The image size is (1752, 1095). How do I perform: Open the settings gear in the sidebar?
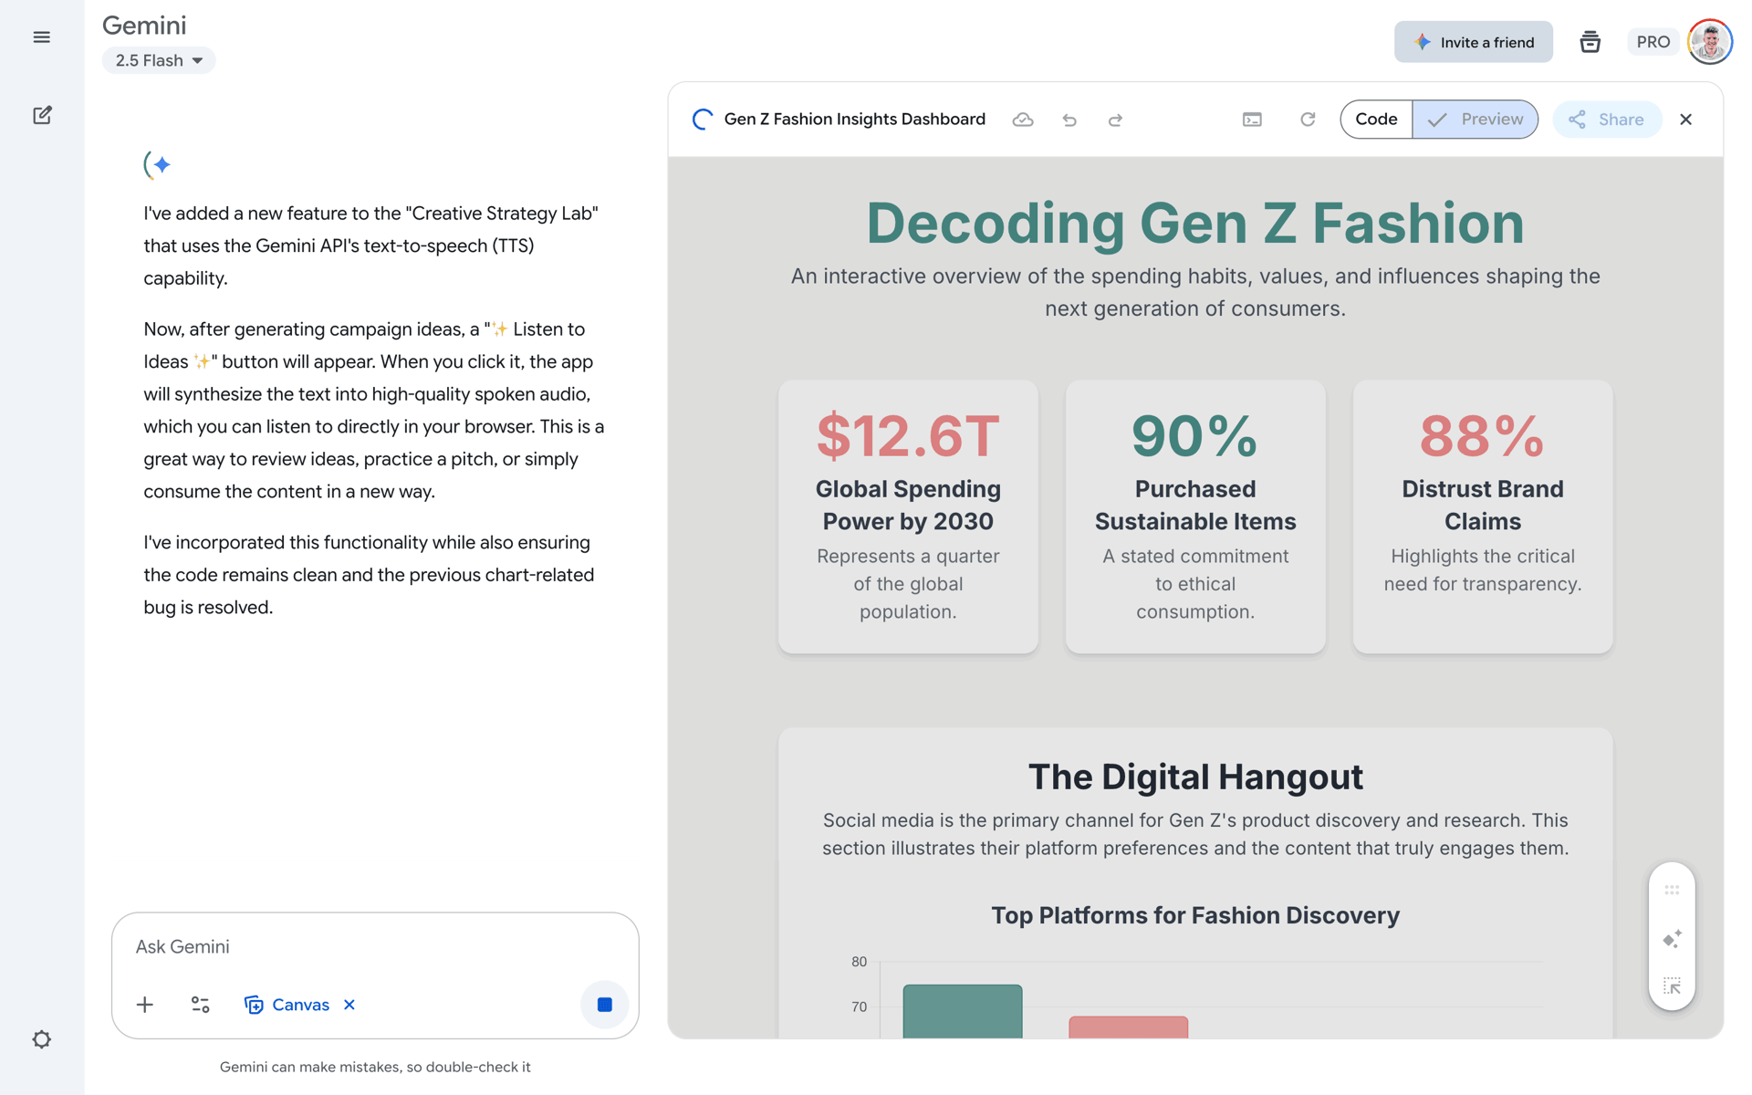coord(42,1039)
